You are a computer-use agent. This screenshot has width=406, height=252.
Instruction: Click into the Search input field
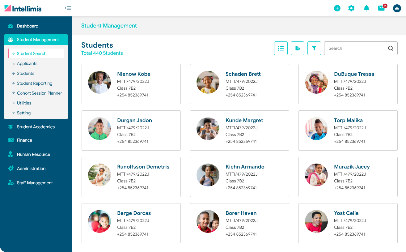(355, 48)
